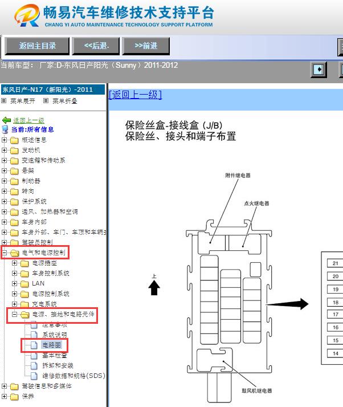Select the 车身控制系统 tree item
Viewport: 343px width, 407px height.
[x=51, y=273]
